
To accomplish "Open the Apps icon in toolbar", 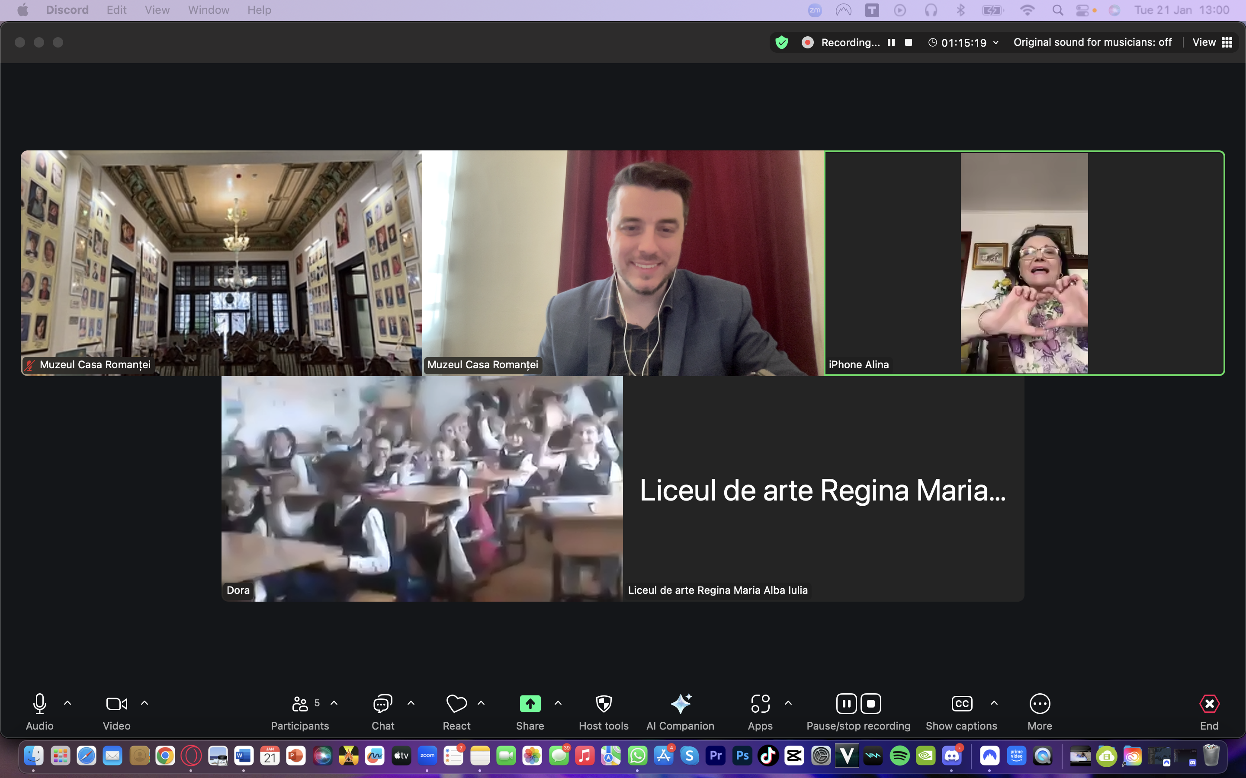I will point(760,704).
